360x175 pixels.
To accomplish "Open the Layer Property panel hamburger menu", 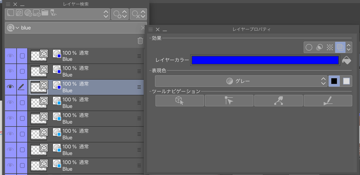I will [x=151, y=29].
